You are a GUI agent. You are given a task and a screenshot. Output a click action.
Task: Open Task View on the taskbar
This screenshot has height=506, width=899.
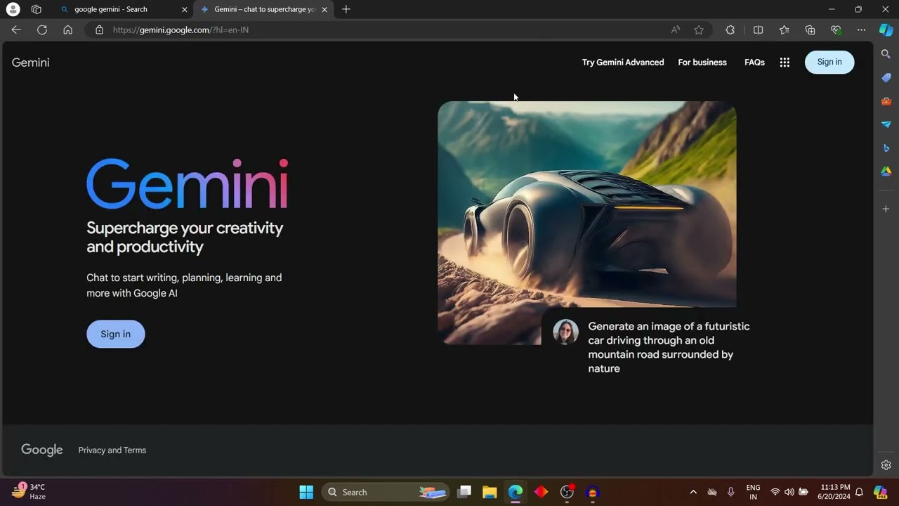point(464,492)
